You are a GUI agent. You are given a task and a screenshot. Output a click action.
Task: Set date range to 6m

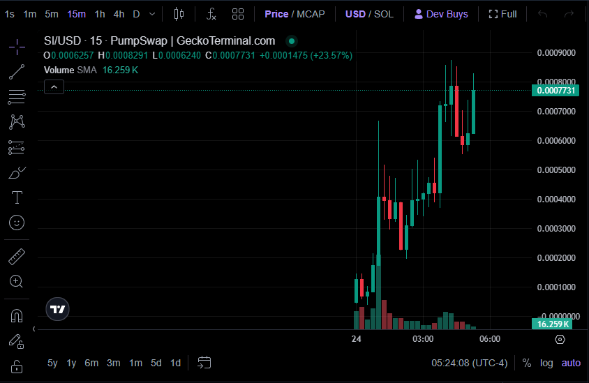[x=91, y=363]
